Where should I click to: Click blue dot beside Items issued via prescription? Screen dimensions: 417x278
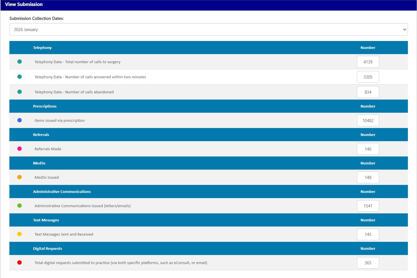point(19,120)
